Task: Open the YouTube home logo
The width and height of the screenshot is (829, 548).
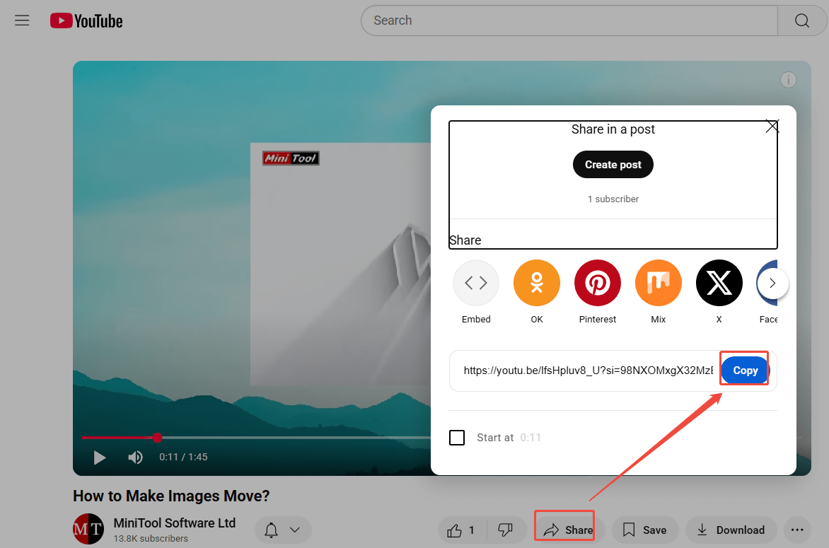Action: point(86,21)
